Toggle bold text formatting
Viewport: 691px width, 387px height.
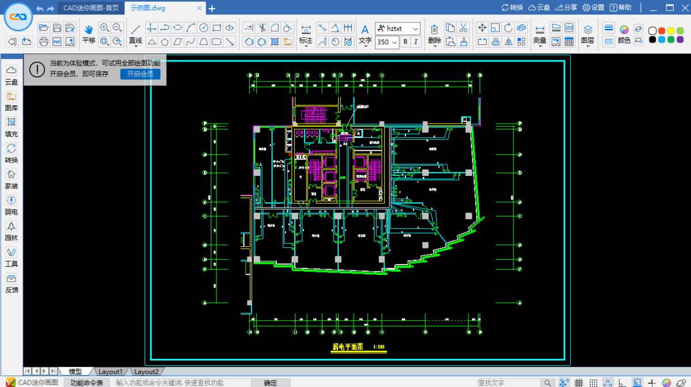pyautogui.click(x=406, y=42)
